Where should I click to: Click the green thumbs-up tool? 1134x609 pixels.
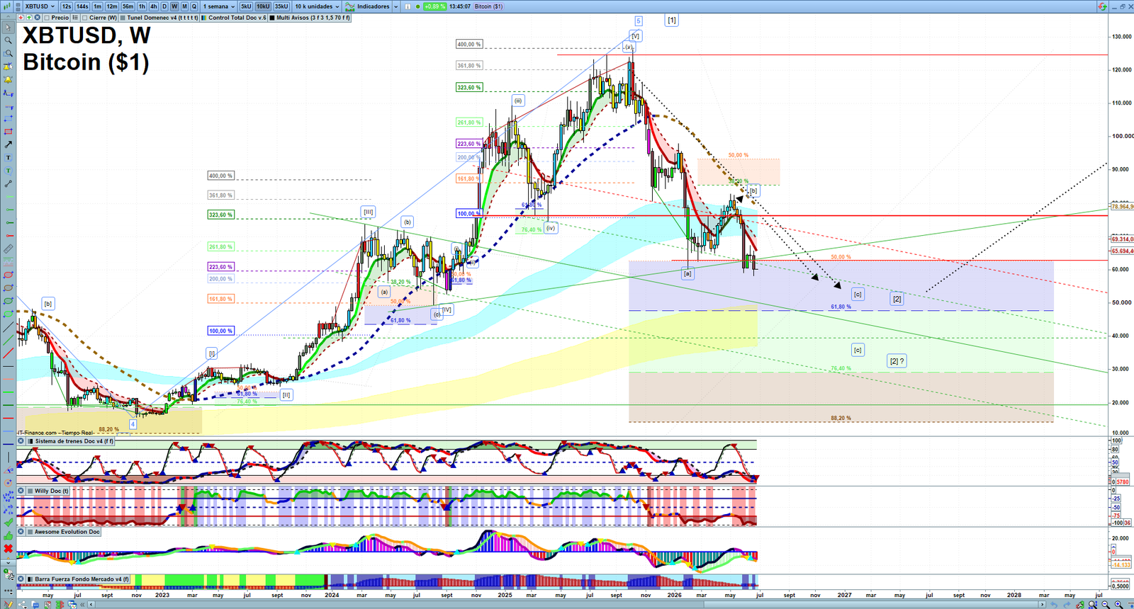[x=9, y=536]
